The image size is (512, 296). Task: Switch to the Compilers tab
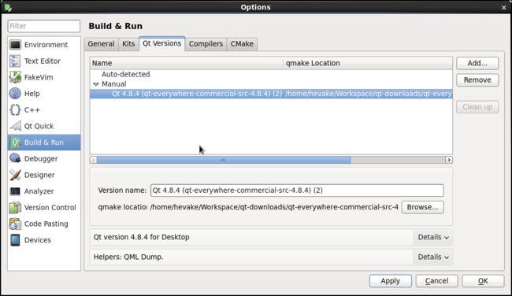[206, 44]
